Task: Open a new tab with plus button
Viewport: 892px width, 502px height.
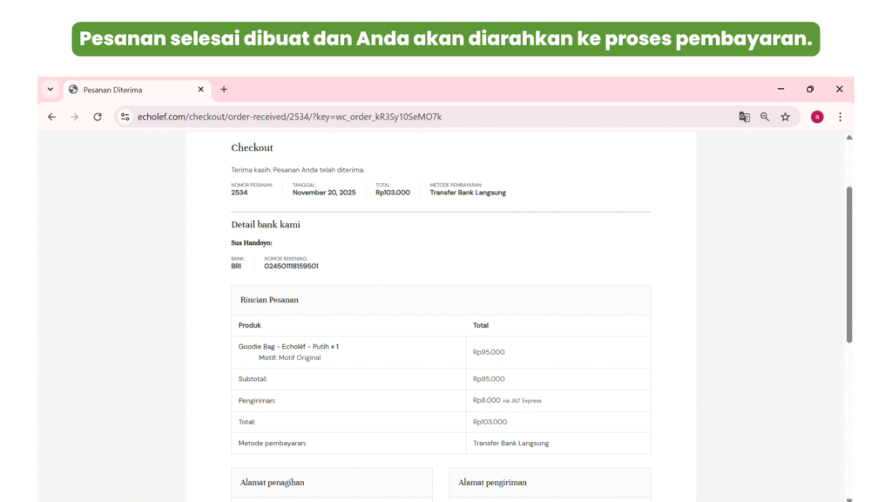Action: pyautogui.click(x=224, y=90)
